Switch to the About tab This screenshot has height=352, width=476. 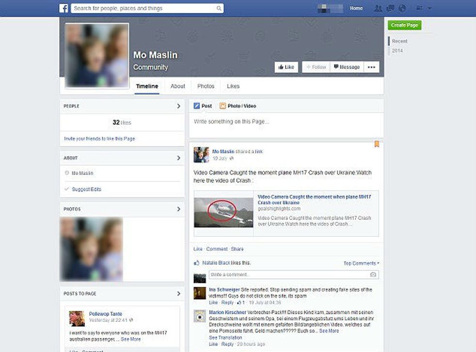click(177, 86)
